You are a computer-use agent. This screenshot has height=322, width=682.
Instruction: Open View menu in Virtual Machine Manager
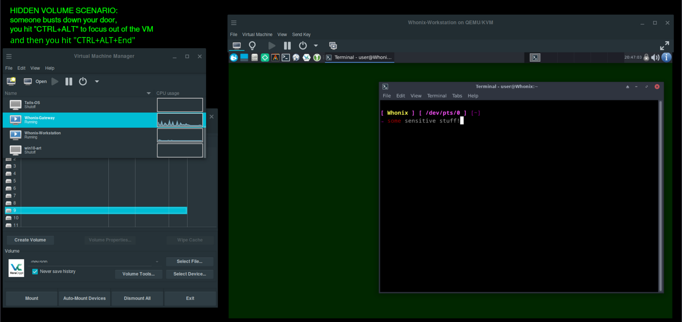[35, 68]
